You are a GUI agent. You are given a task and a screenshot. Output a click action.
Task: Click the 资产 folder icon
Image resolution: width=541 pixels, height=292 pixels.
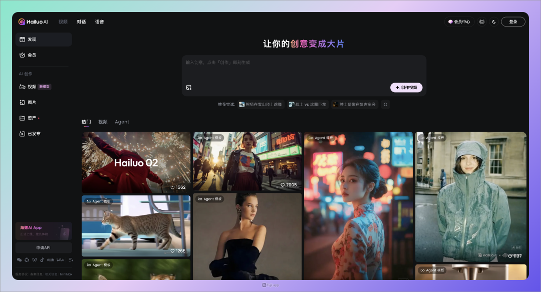coord(22,118)
